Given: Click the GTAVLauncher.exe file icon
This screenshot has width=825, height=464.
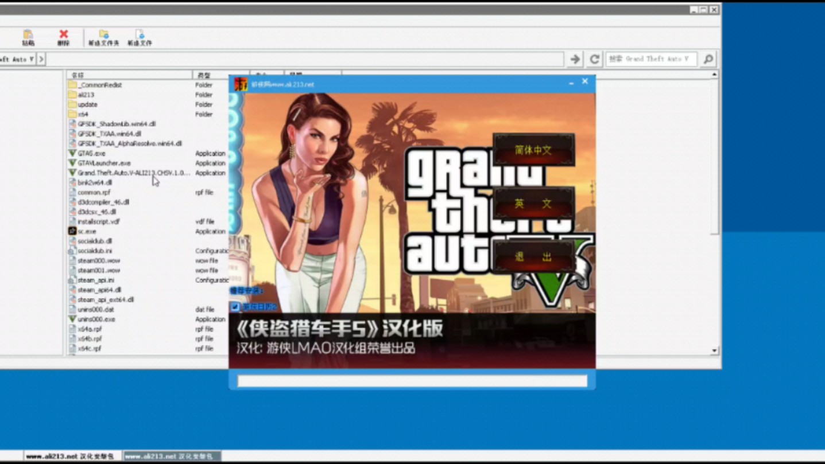Looking at the screenshot, I should [x=72, y=163].
